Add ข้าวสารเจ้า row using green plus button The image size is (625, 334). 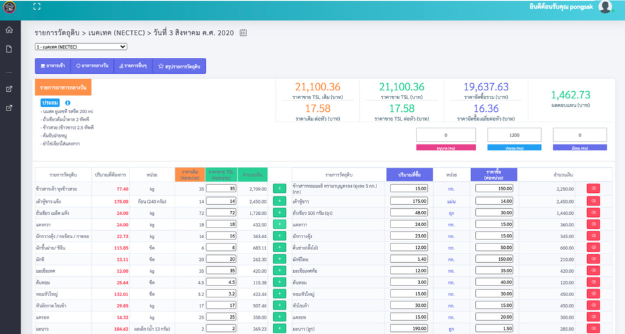279,189
